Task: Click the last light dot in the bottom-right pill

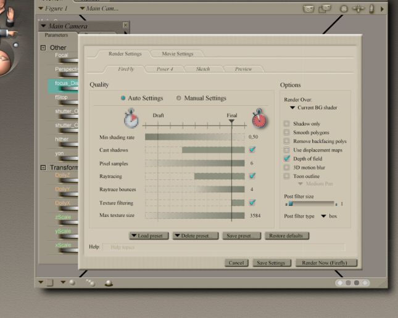Action: (x=365, y=283)
